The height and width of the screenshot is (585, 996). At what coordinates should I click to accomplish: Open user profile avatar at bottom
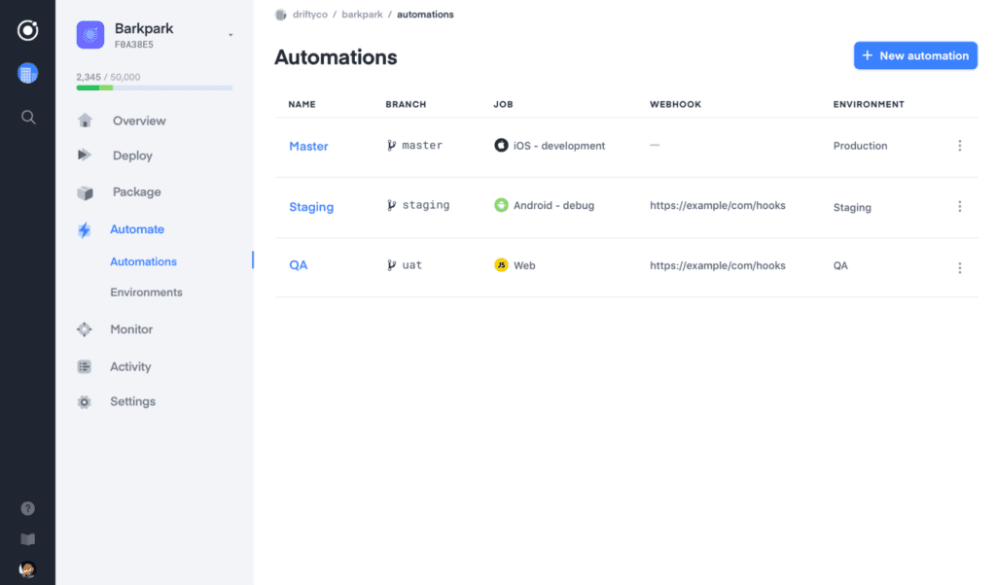[27, 569]
